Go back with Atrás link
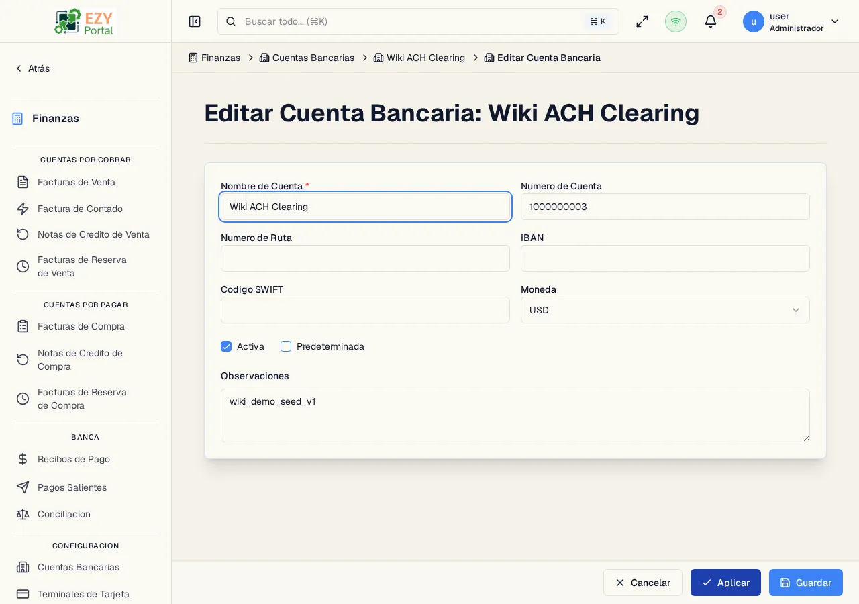Screen dimensions: 859x604 pos(33,68)
